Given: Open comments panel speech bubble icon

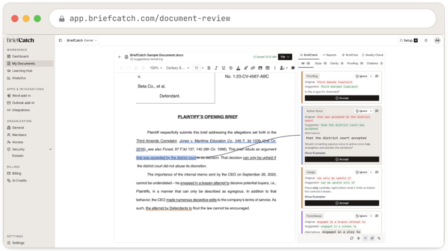Looking at the screenshot, I should pyautogui.click(x=293, y=68).
